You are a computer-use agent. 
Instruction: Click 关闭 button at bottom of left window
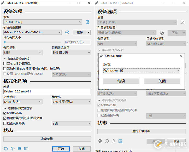(82, 149)
